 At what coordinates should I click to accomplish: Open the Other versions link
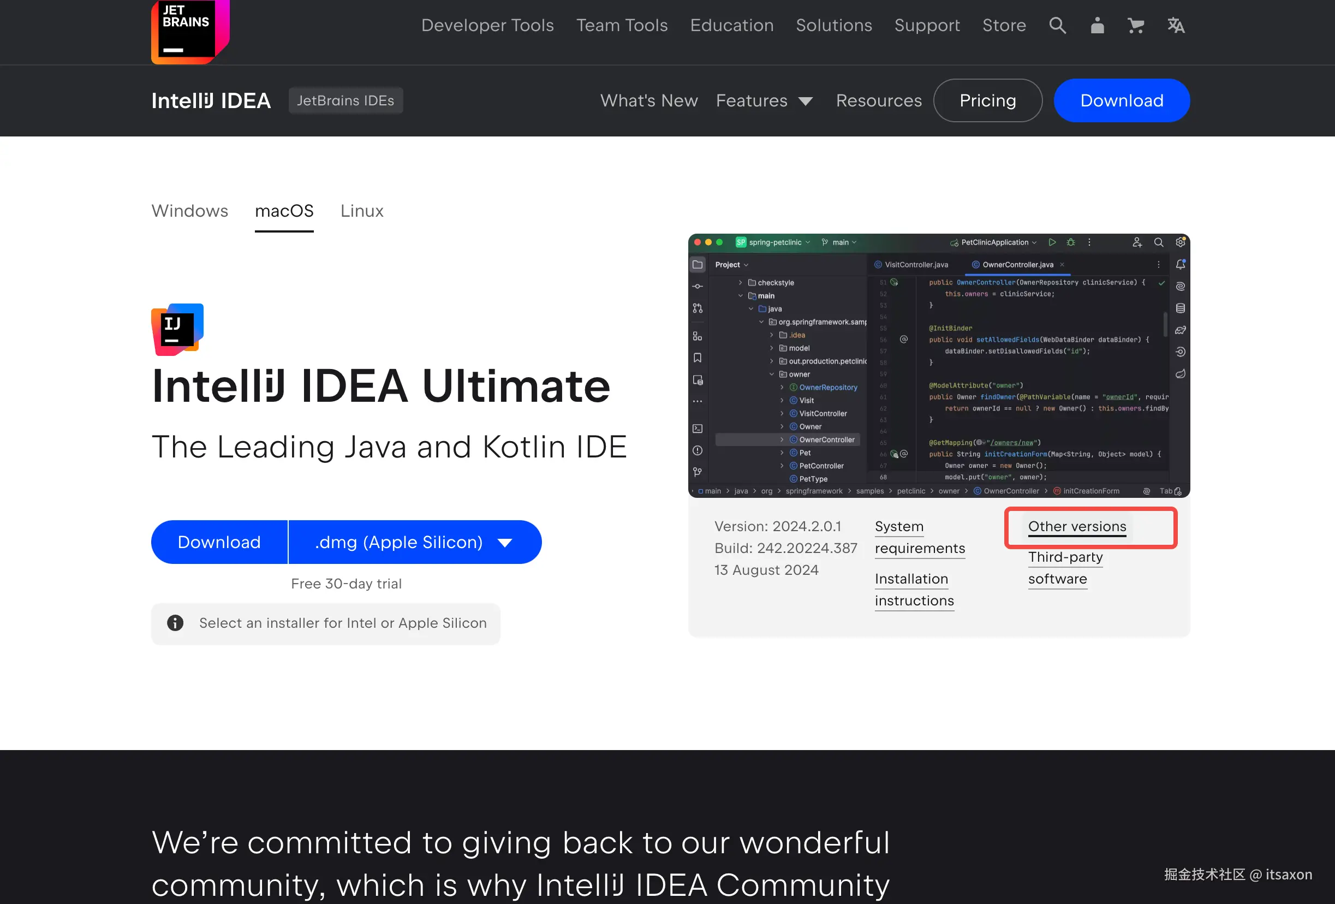click(1076, 526)
